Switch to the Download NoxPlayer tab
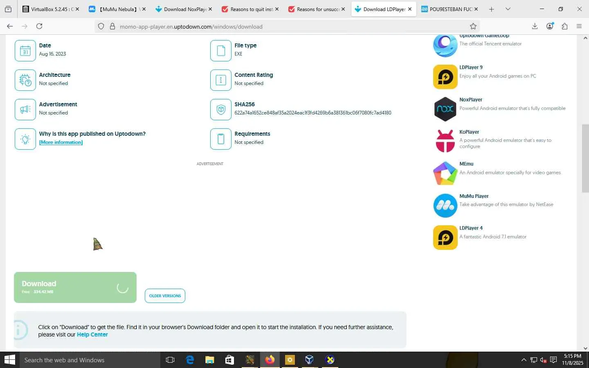Image resolution: width=589 pixels, height=368 pixels. click(184, 9)
